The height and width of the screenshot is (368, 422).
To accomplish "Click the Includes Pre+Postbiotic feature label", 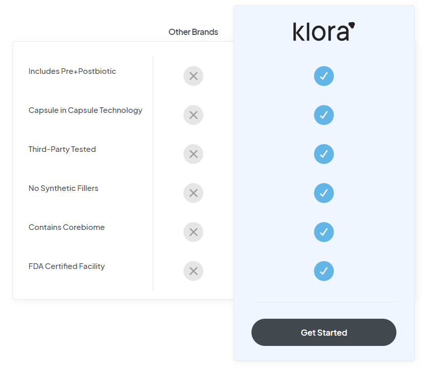I will point(72,71).
